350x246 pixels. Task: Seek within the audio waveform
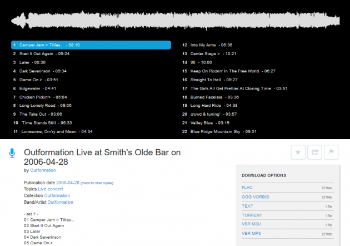point(175,21)
